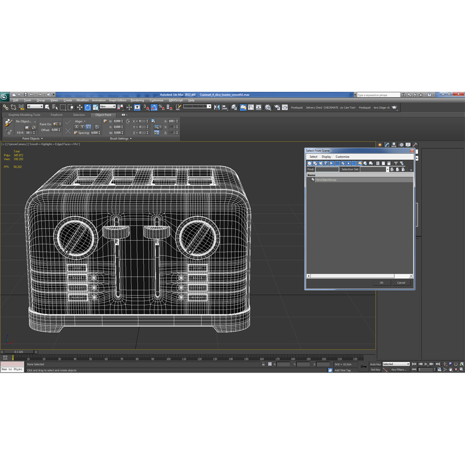Switch to the Graphite Modeling Tools tab
The height and width of the screenshot is (465, 465).
pos(24,115)
